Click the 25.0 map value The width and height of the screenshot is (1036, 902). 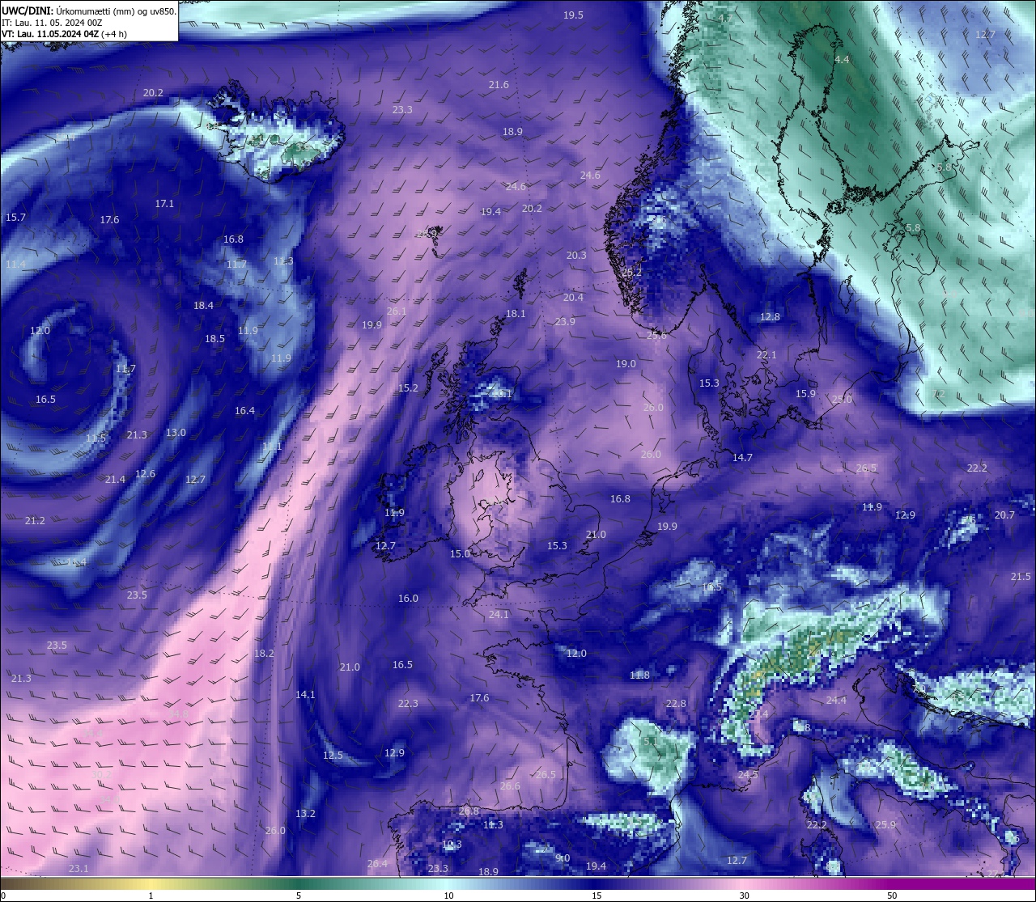[842, 400]
